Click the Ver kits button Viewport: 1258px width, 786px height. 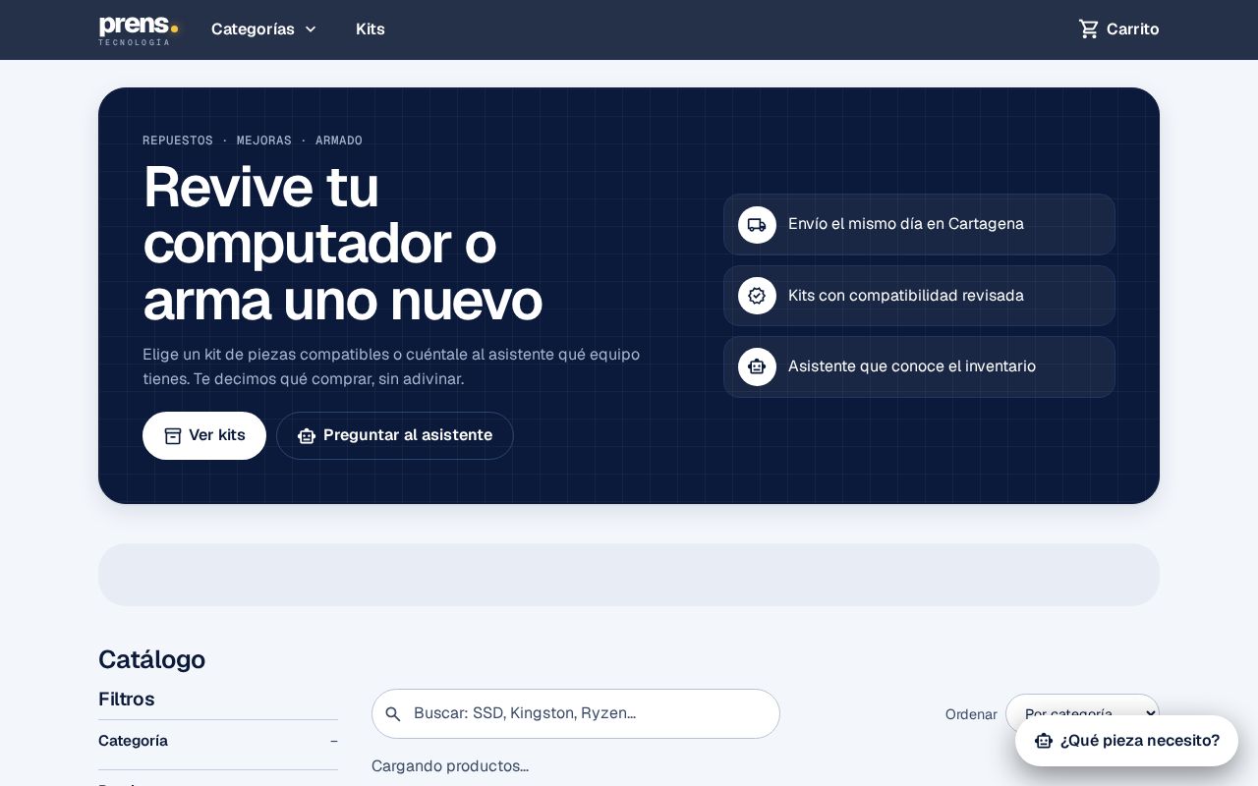pos(204,435)
